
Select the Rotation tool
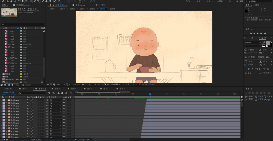click(19, 1)
